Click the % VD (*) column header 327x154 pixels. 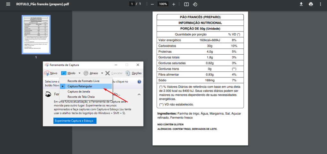pyautogui.click(x=234, y=34)
